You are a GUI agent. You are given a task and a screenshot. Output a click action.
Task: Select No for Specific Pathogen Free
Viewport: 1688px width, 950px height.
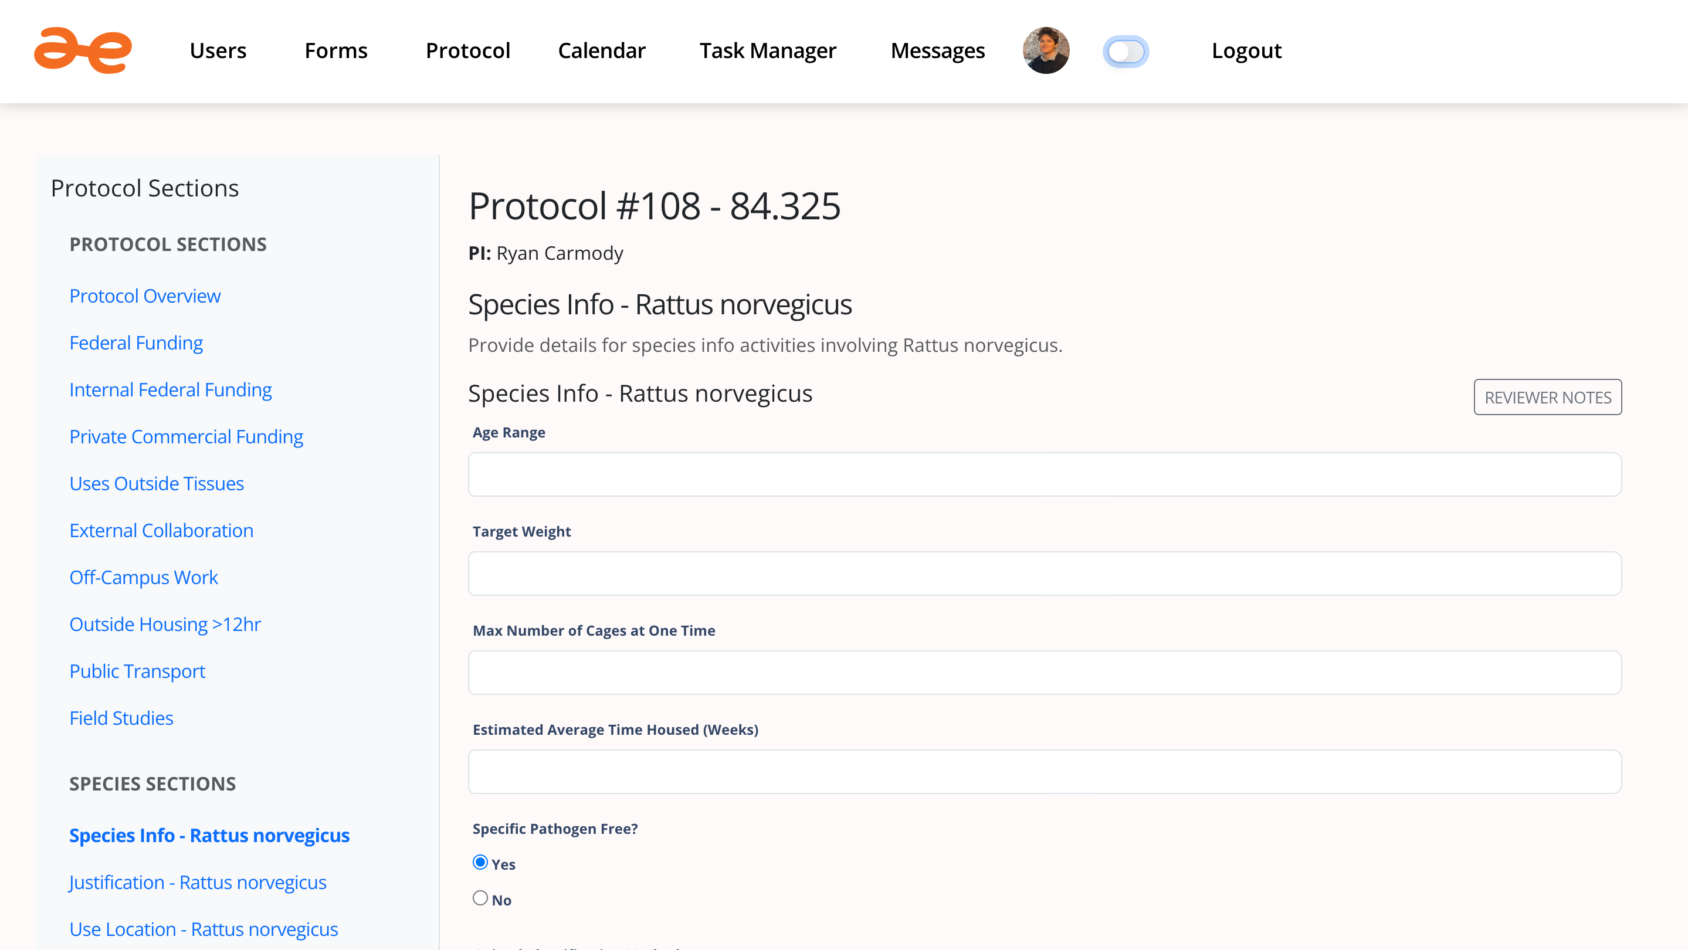(x=480, y=898)
